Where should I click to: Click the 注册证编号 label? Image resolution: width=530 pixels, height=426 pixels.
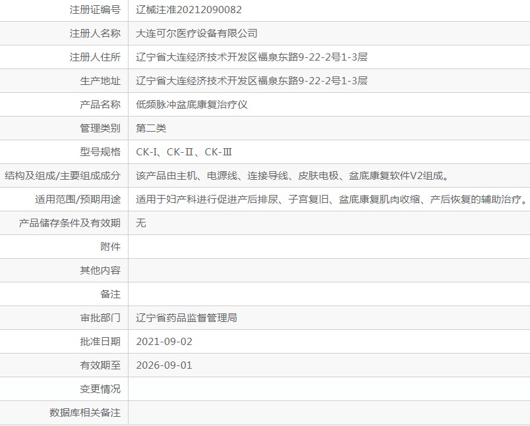pos(95,10)
